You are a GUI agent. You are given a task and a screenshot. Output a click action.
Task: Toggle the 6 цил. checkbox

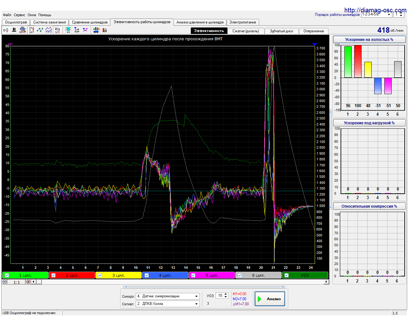240,275
